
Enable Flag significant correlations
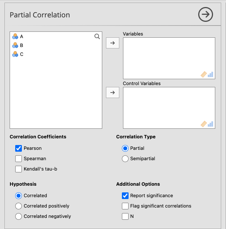coord(125,206)
